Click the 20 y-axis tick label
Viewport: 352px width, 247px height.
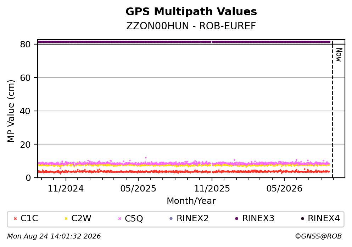pos(25,145)
